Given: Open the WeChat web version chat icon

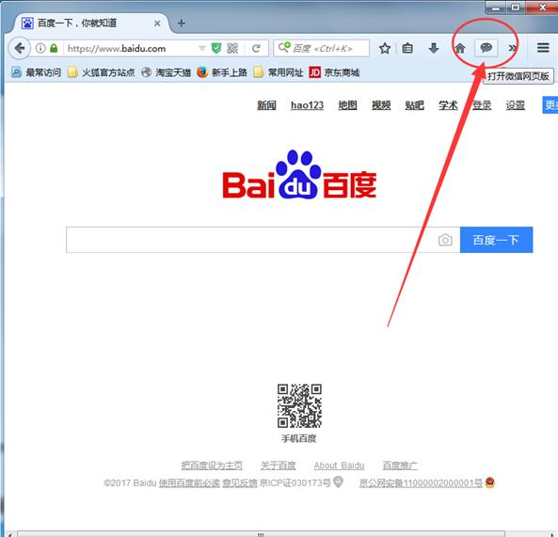Looking at the screenshot, I should tap(486, 48).
